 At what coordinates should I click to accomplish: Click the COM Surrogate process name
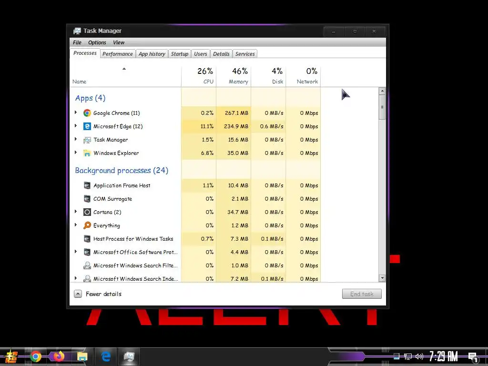[112, 199]
